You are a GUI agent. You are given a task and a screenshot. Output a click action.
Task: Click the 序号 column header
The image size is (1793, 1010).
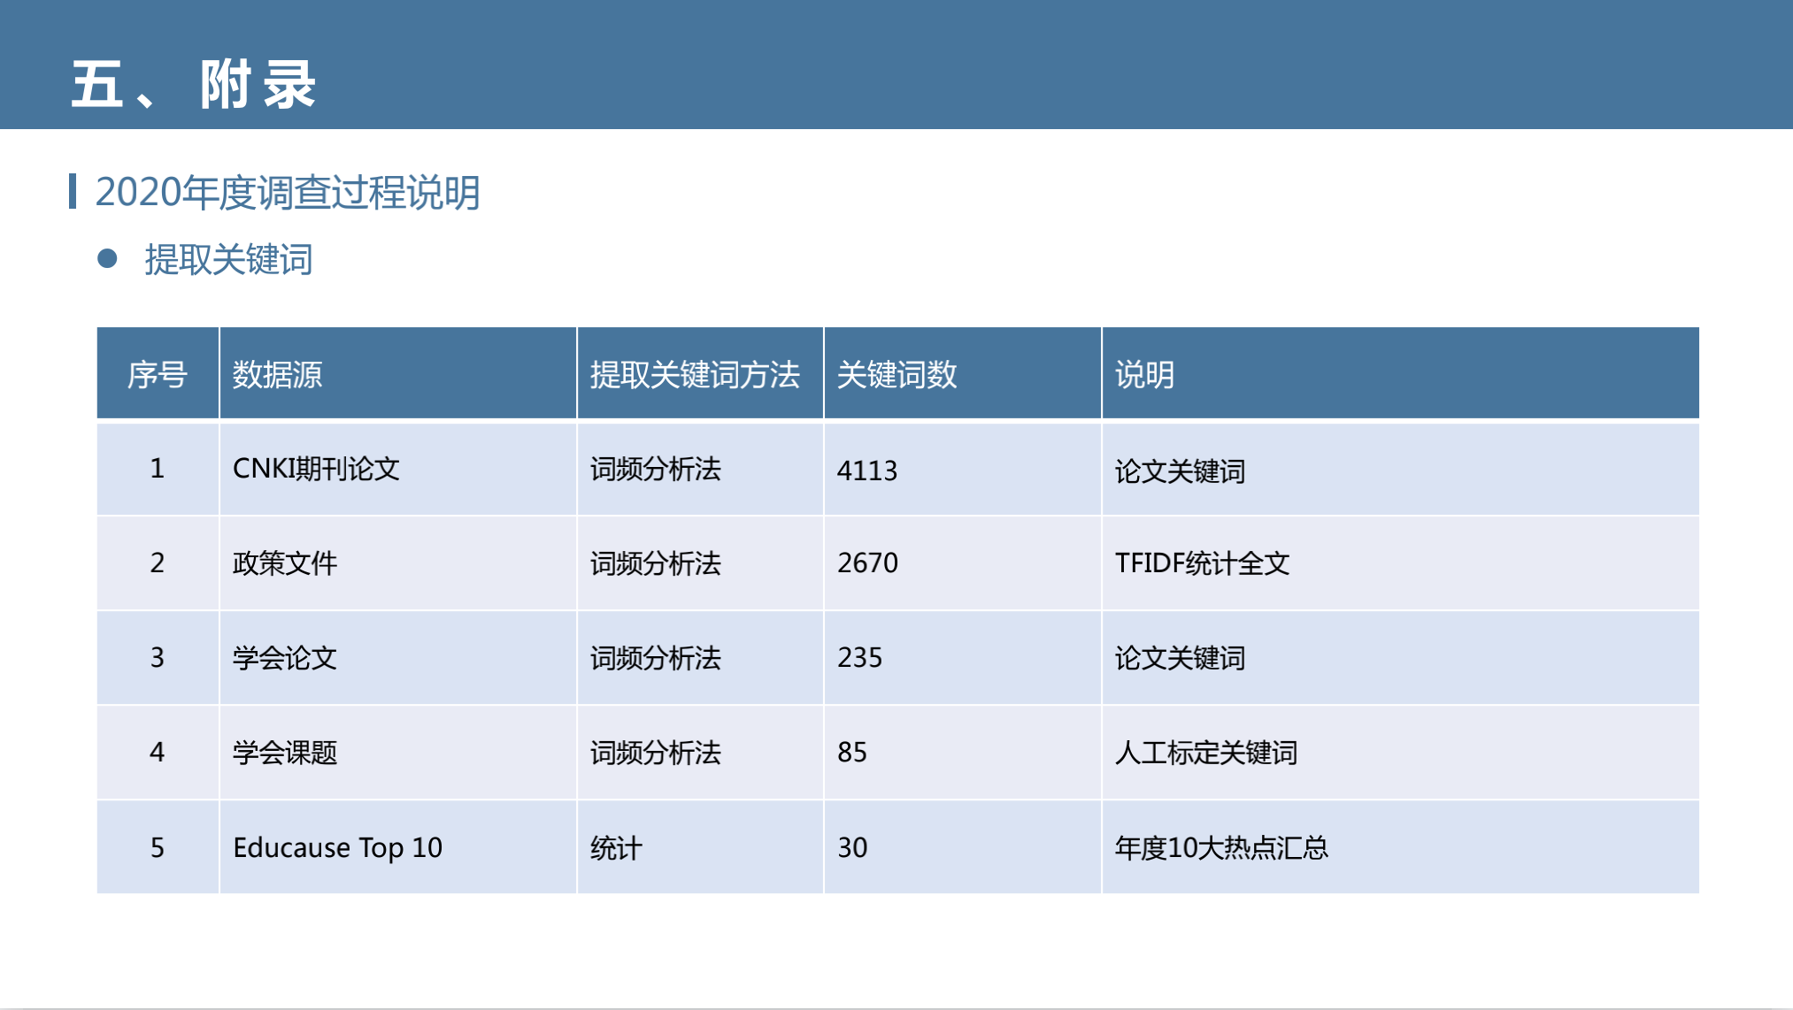click(x=157, y=375)
